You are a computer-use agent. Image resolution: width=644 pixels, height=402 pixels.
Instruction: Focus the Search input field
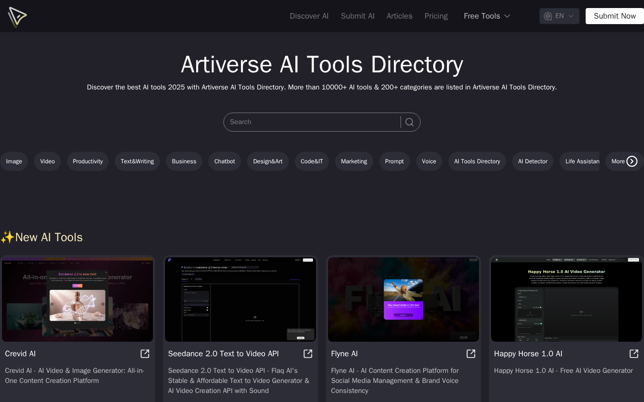[312, 122]
